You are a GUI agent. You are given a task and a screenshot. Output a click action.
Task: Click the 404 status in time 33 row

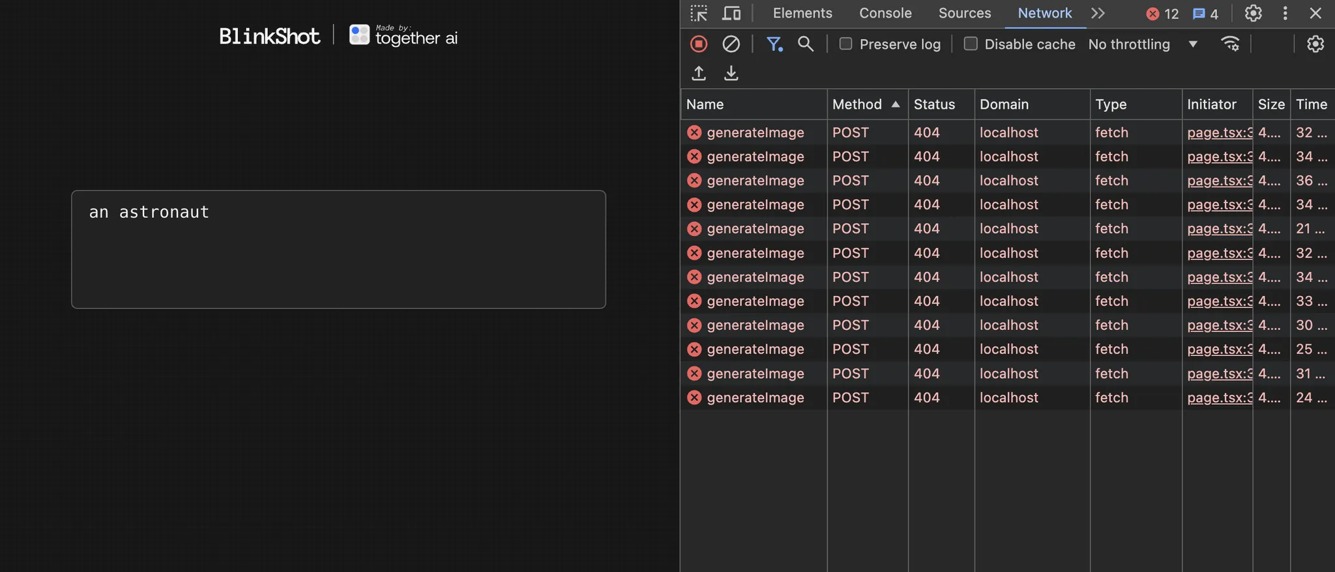point(926,301)
